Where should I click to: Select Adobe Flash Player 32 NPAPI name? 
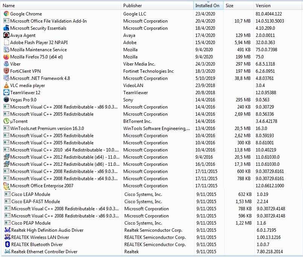(x=39, y=43)
